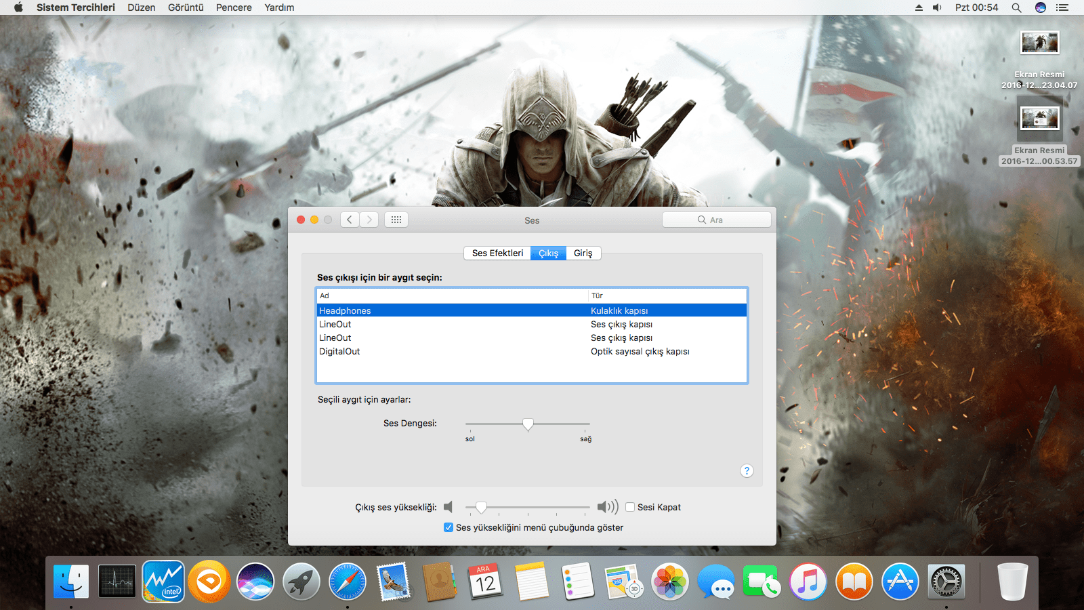Open Spotlight search in the menu bar
The image size is (1084, 610).
tap(1016, 7)
